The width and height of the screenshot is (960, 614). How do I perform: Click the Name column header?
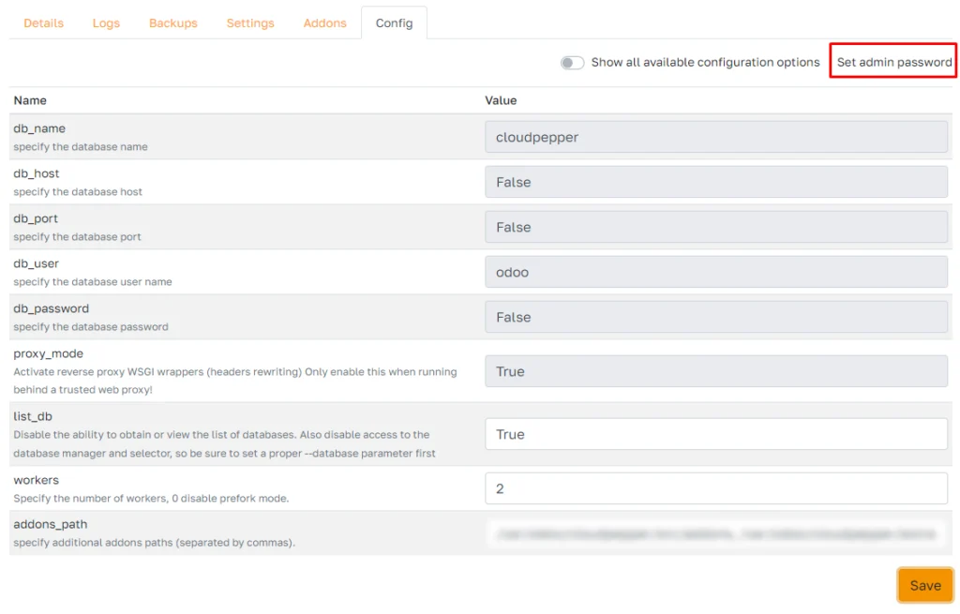tap(28, 100)
